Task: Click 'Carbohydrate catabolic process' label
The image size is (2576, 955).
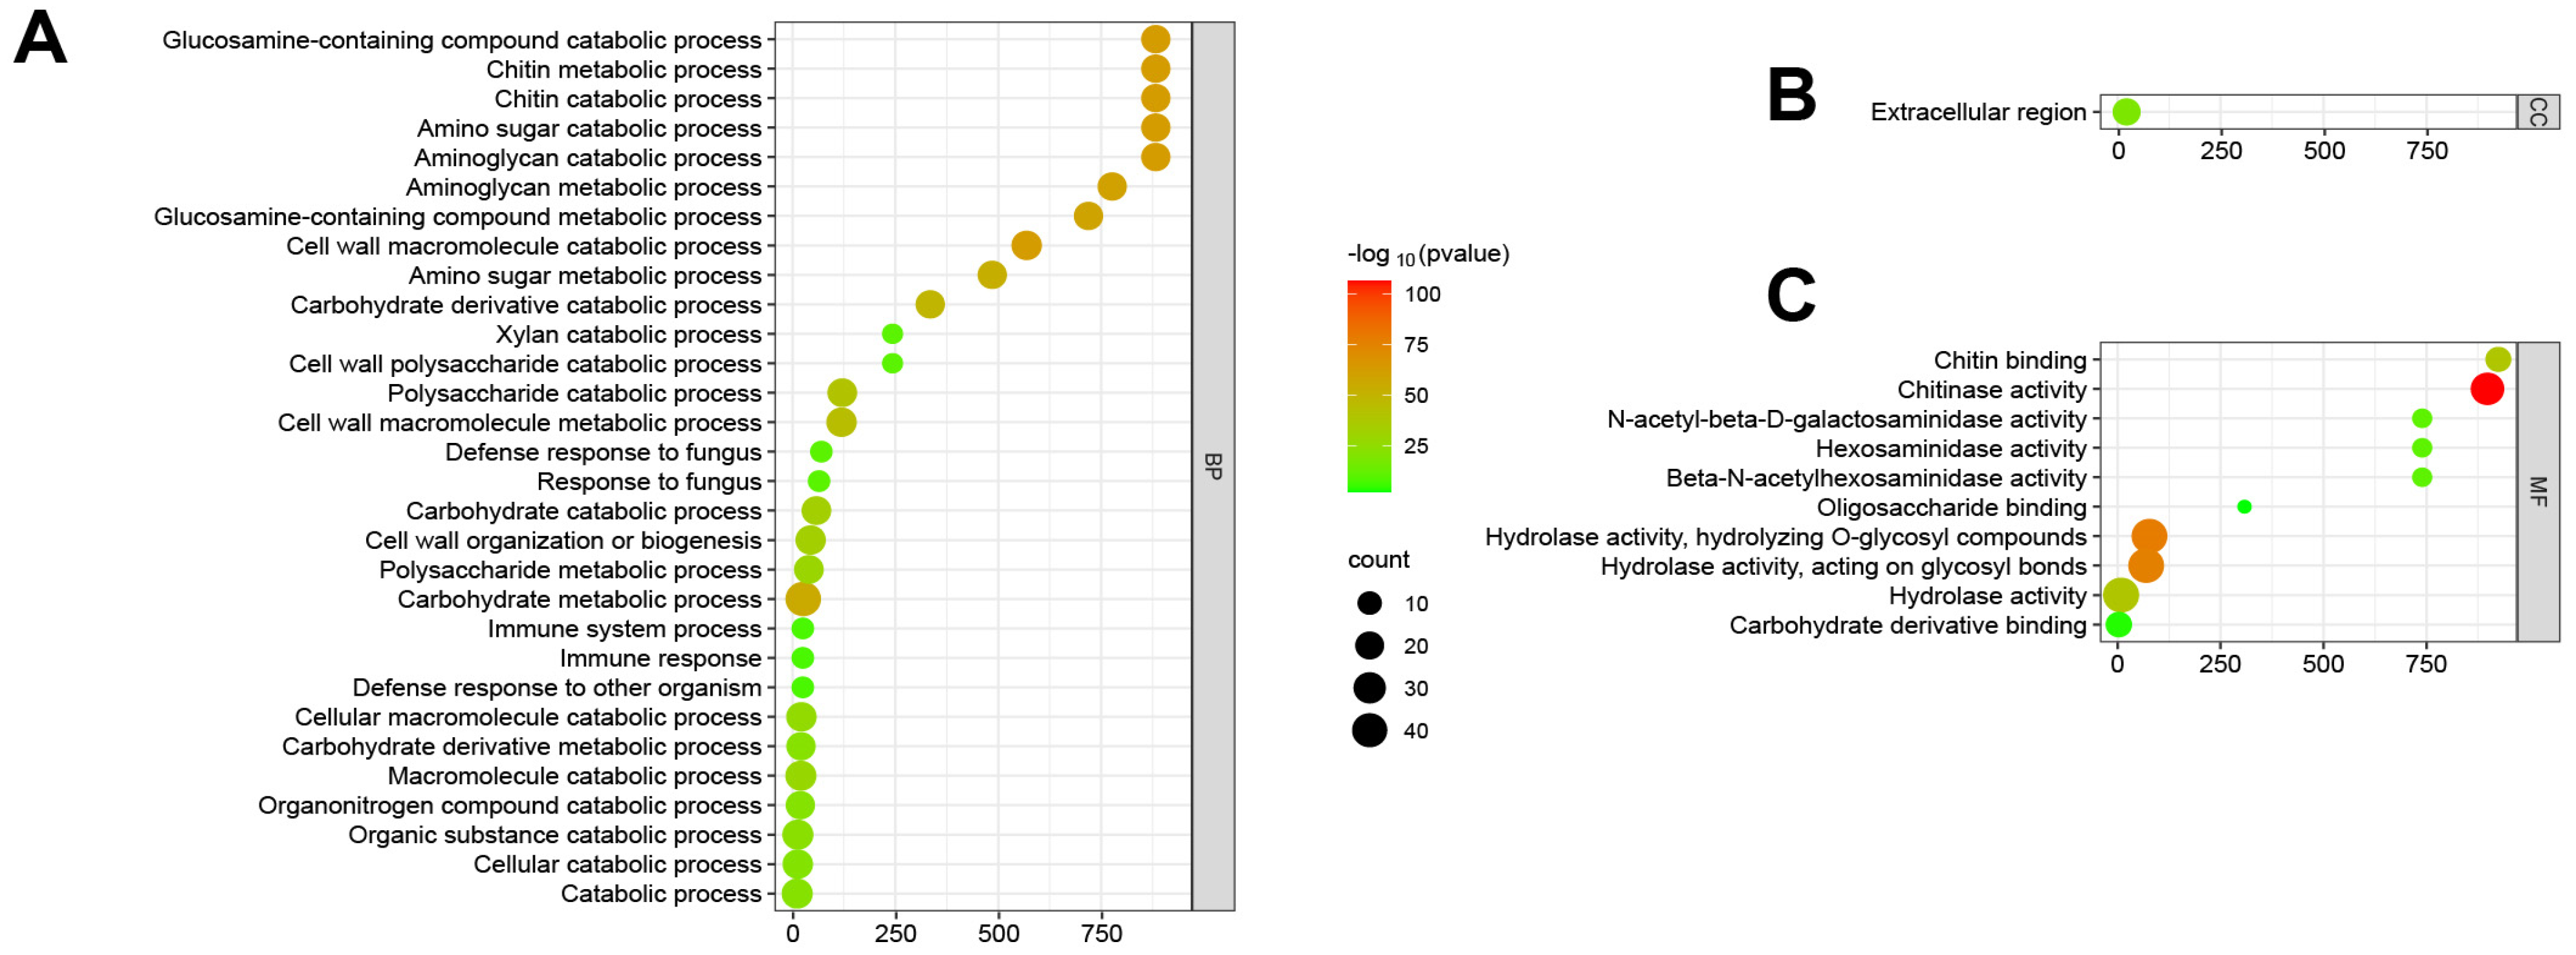Action: point(584,511)
